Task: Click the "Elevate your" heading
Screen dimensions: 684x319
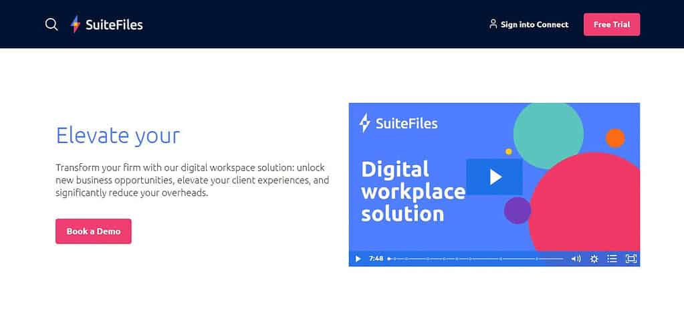Action: click(x=118, y=135)
